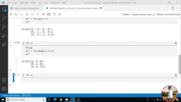Open the View menu
181x102 pixels.
coord(33,3)
